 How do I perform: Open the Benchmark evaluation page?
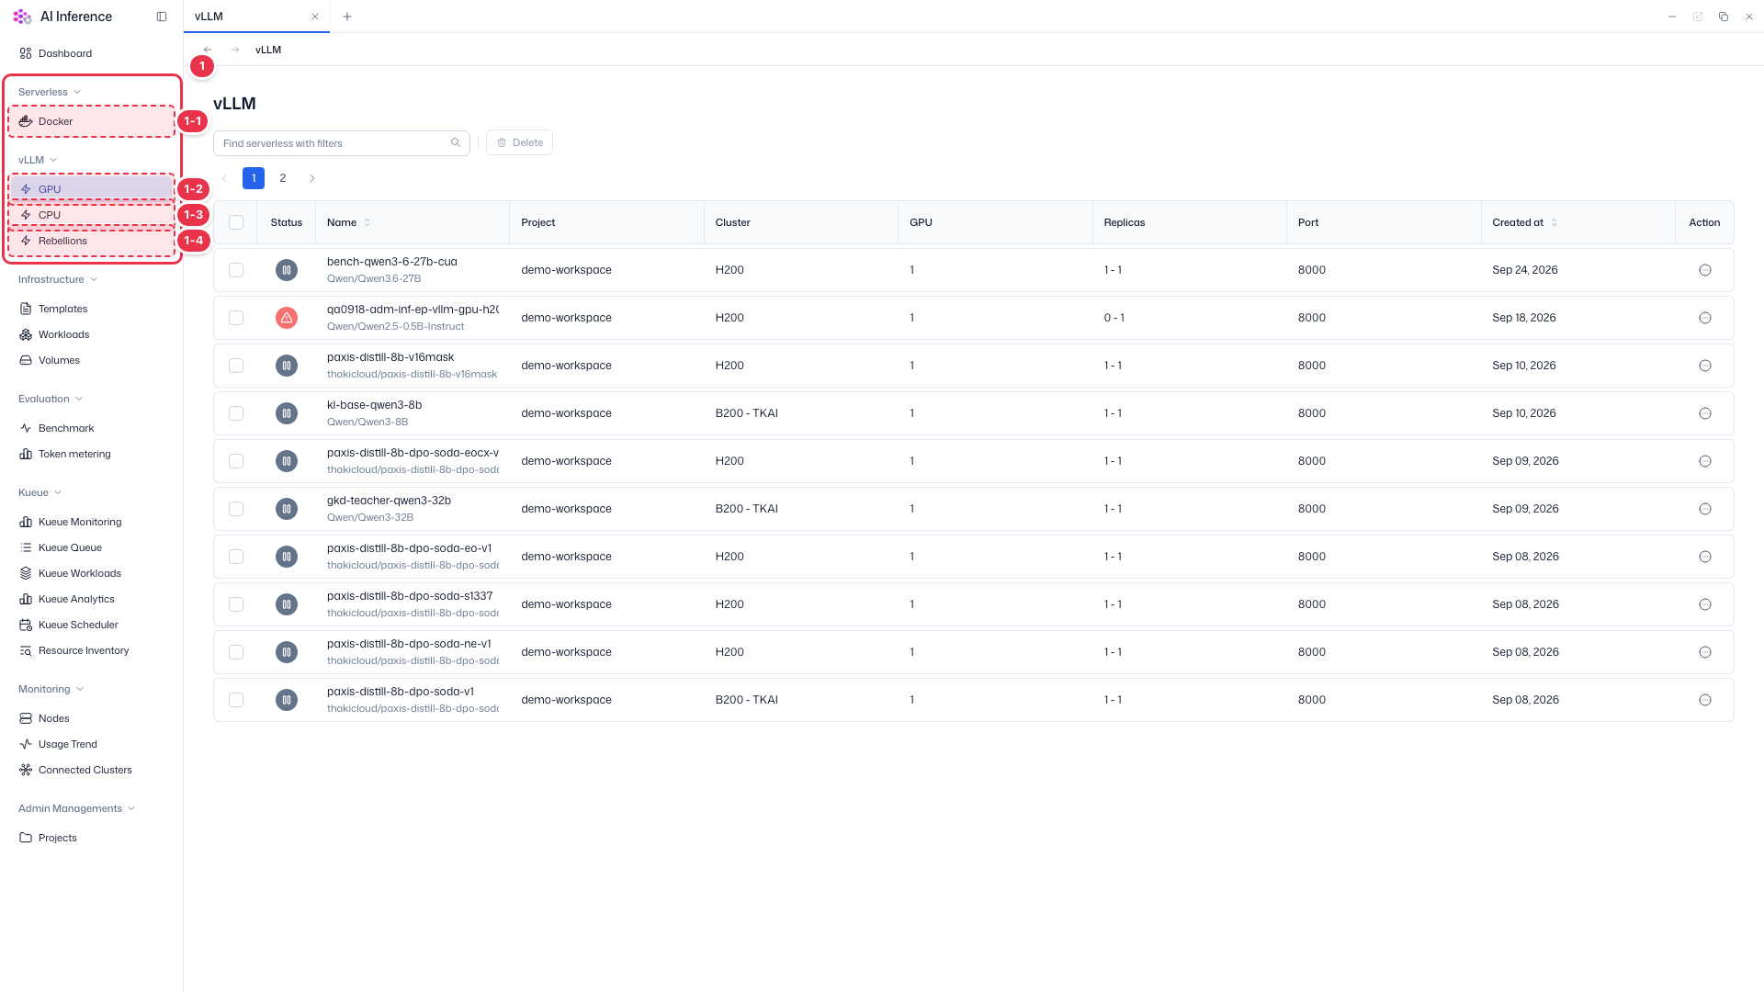91,428
